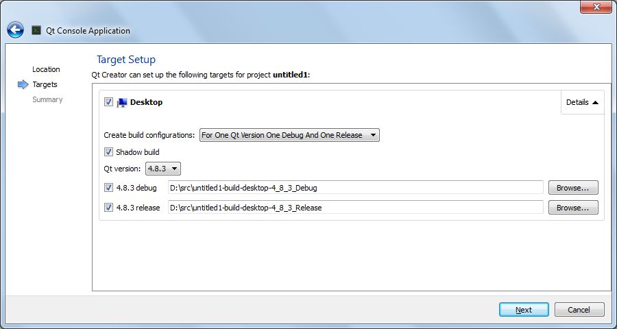Viewport: 617px width, 329px height.
Task: Select the Location step in sidebar
Action: pyautogui.click(x=46, y=69)
